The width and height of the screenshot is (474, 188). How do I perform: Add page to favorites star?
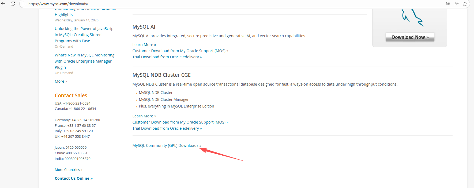[x=465, y=4]
